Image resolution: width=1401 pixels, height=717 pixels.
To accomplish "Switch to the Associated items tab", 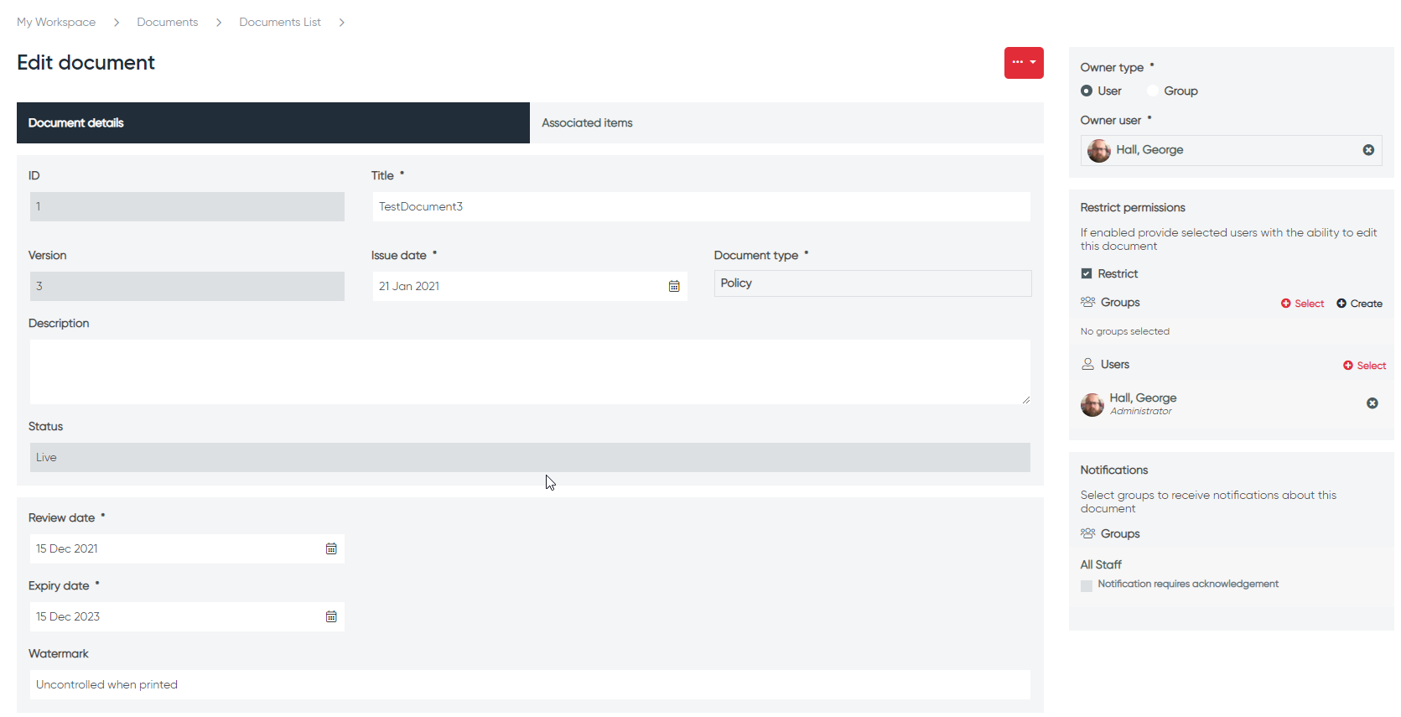I will [x=786, y=122].
